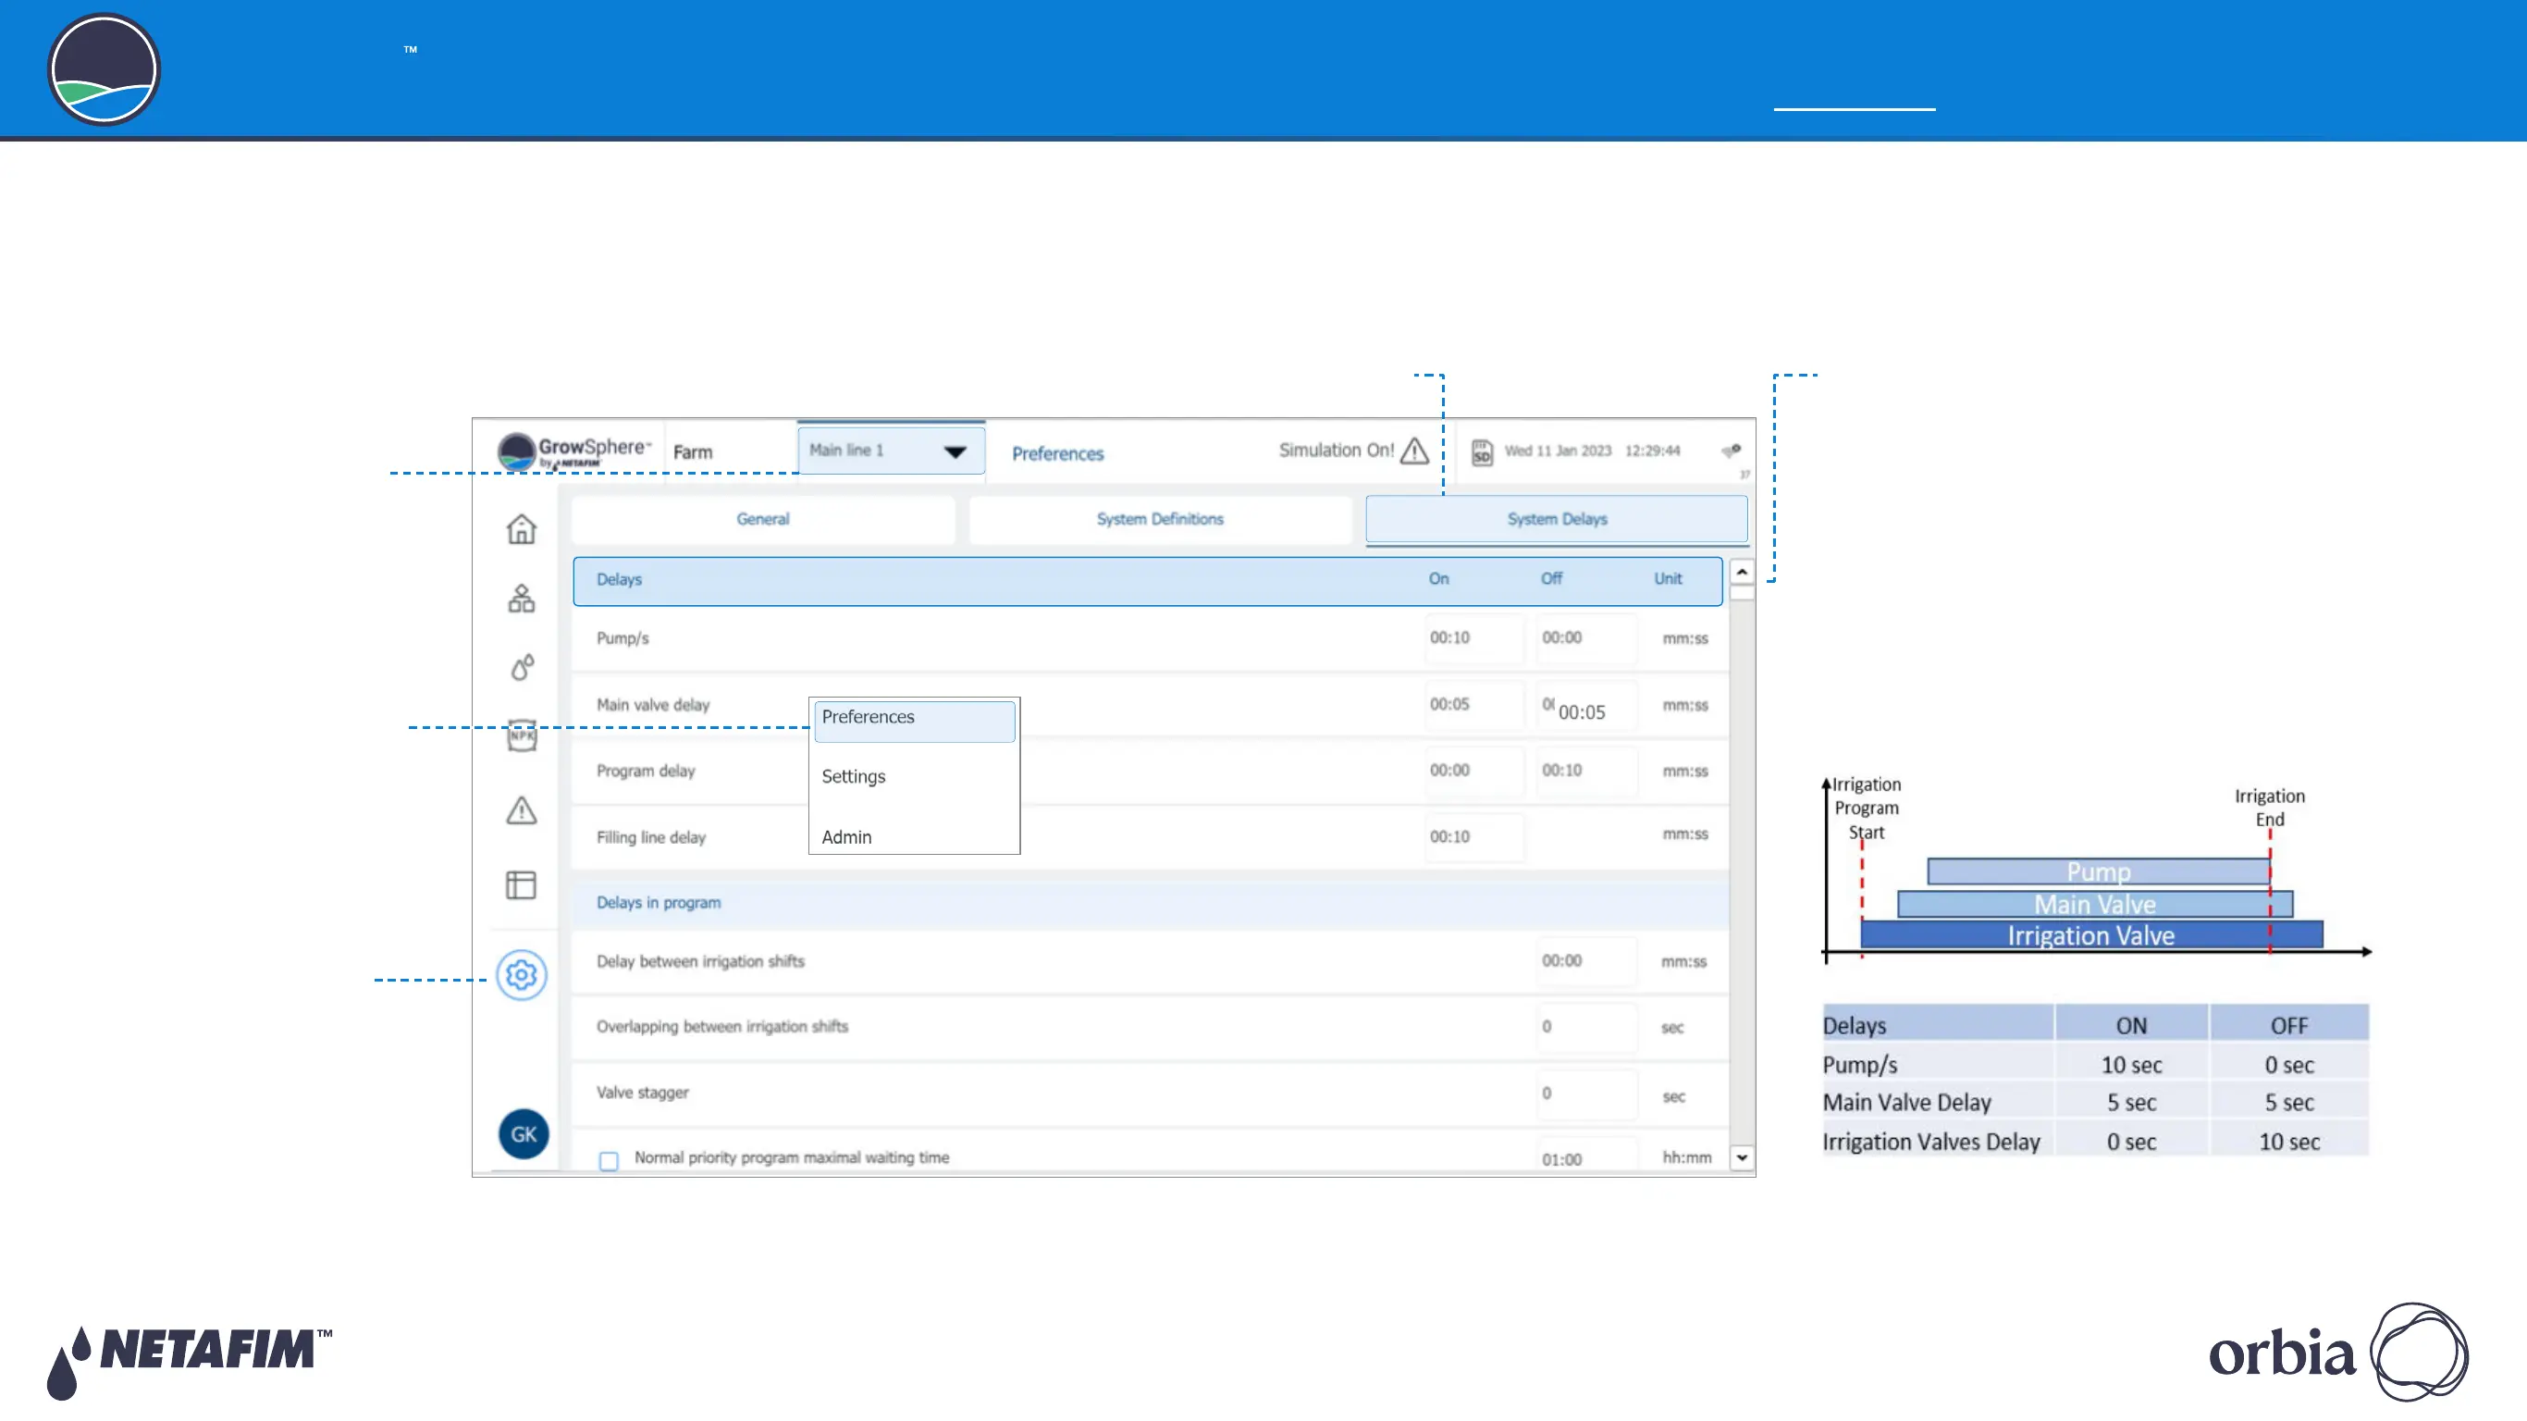Edit the Pump/s On delay field
Screen dimensions: 2527x1421
[1474, 638]
